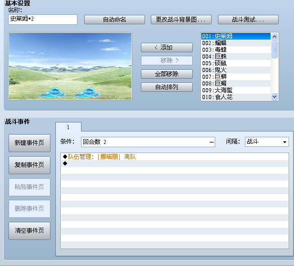Click 粘贴事件页 button

[x=29, y=187]
